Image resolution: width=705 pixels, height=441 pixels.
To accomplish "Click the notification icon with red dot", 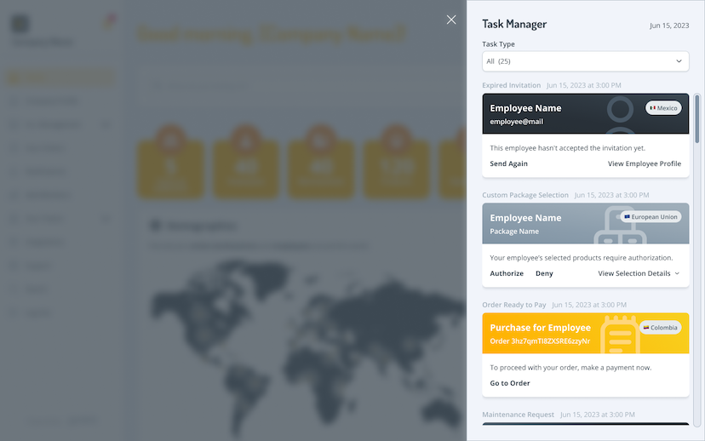I will [109, 21].
